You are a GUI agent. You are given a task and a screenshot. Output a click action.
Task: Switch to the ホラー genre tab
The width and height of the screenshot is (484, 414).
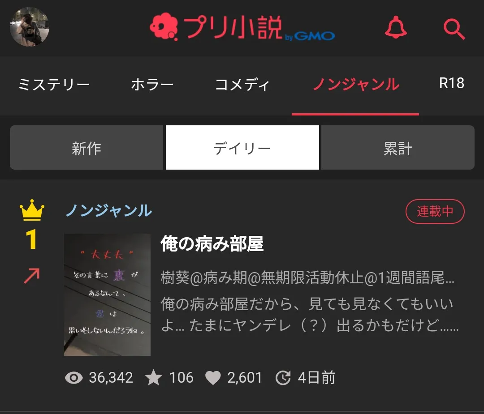pyautogui.click(x=152, y=85)
